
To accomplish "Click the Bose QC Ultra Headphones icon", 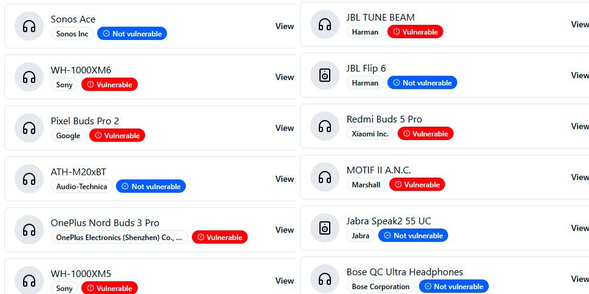I will tap(324, 279).
